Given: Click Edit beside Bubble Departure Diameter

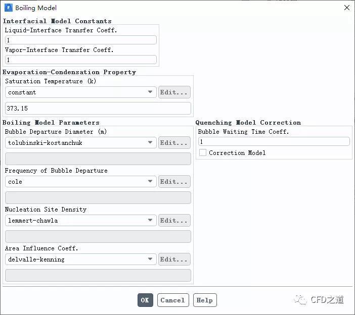Looking at the screenshot, I should [x=174, y=143].
